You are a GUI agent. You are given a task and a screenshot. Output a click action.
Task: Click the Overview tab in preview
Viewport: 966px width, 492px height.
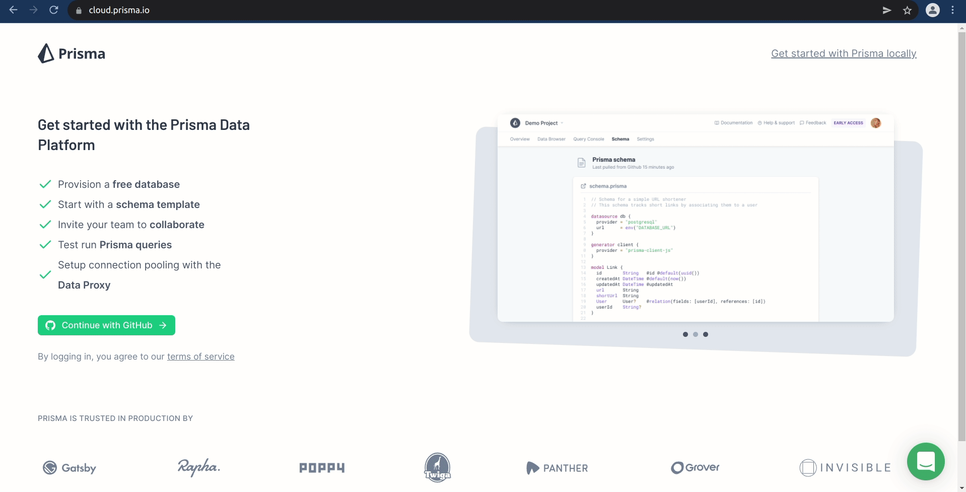coord(520,139)
